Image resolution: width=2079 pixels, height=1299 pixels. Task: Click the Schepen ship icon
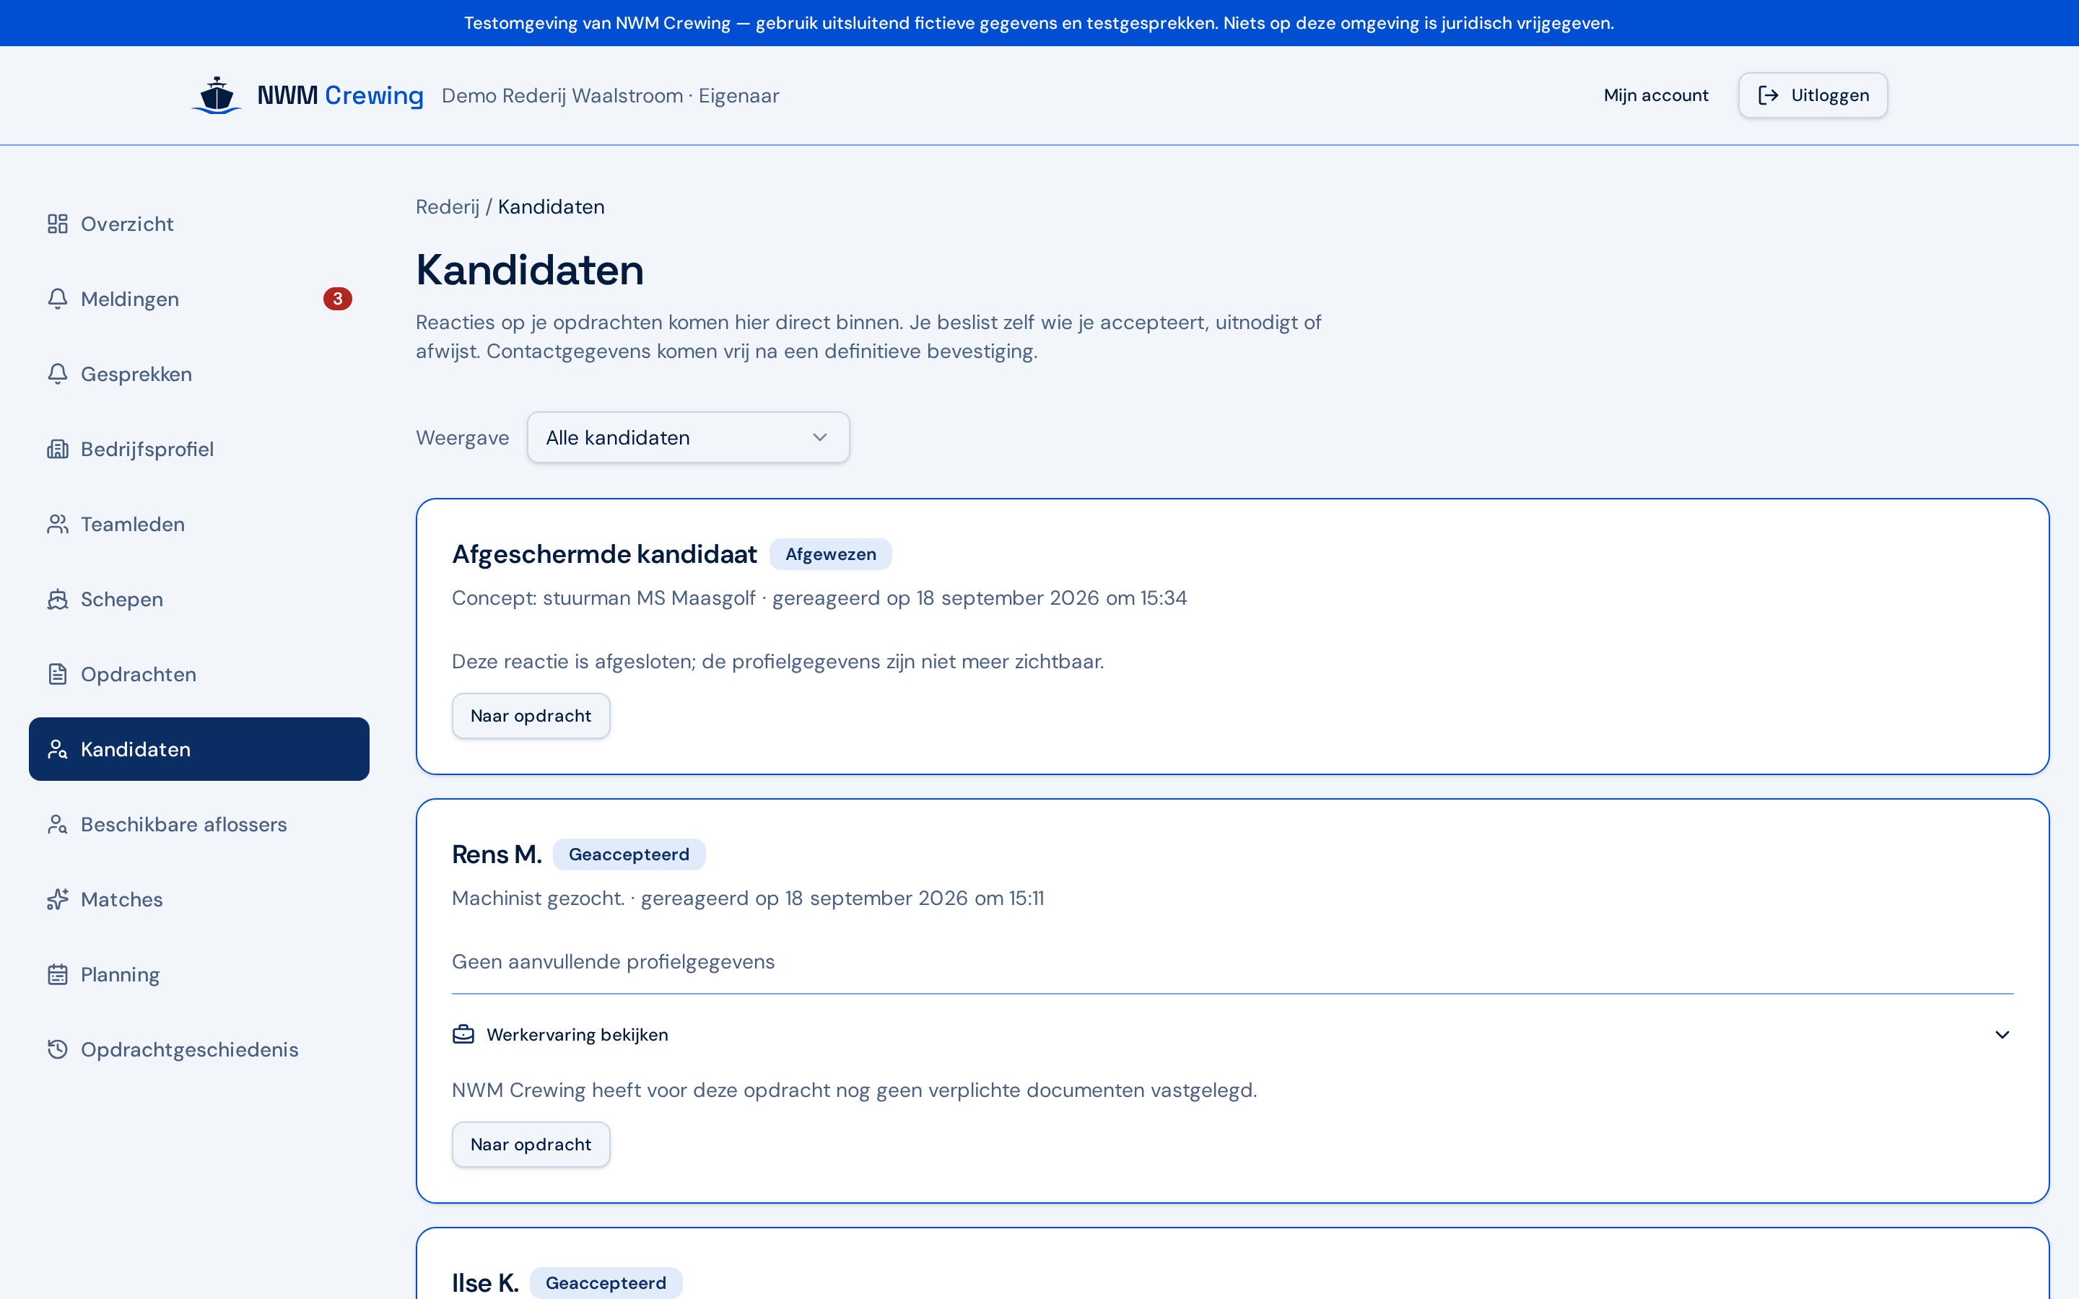pyautogui.click(x=58, y=599)
